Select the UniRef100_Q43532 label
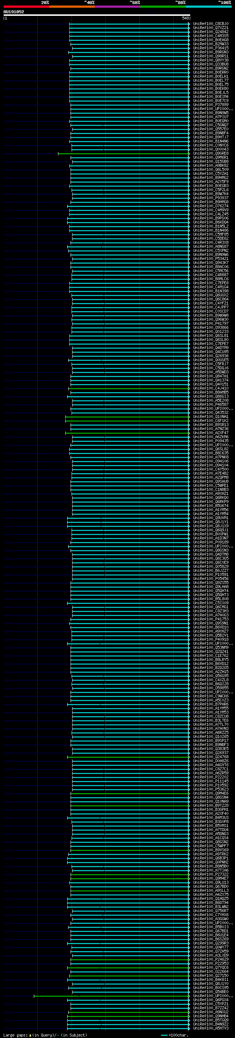The height and width of the screenshot is (1038, 235). tap(210, 413)
